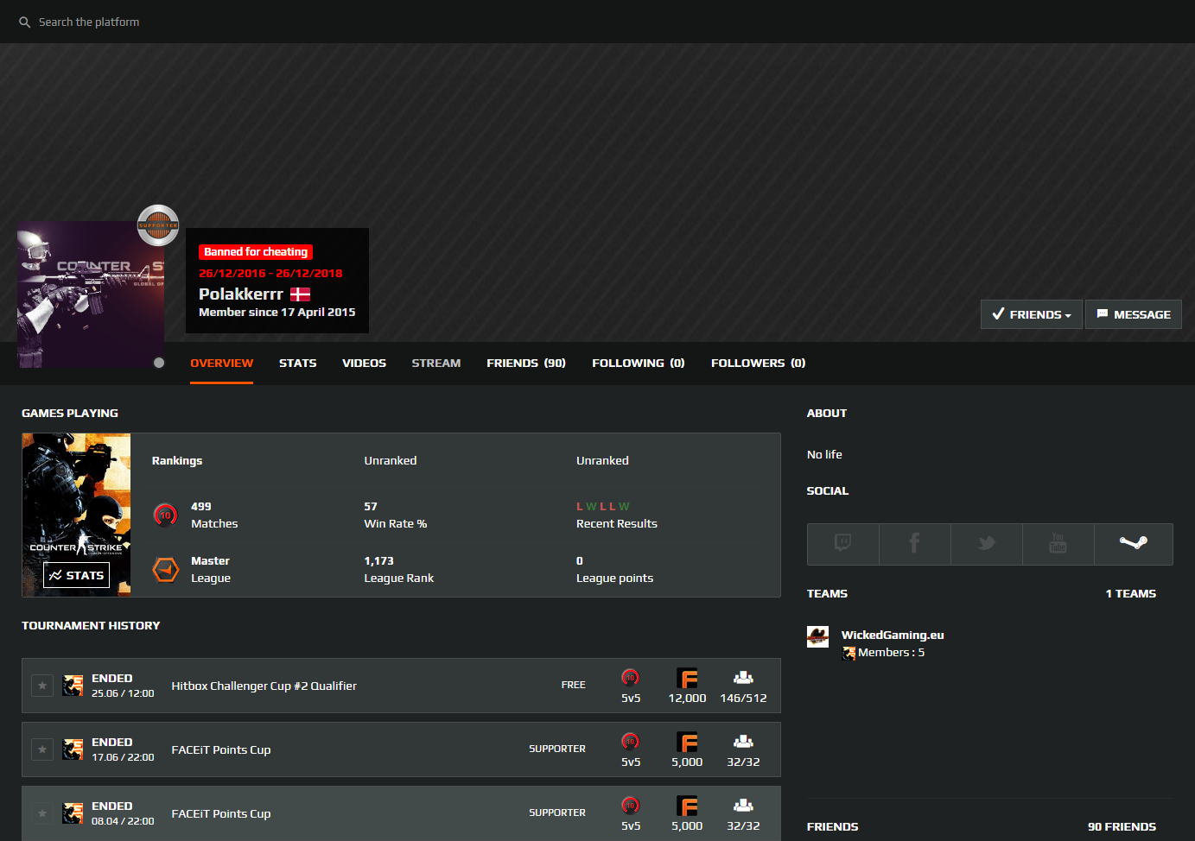This screenshot has height=841, width=1195.
Task: Click CS:GO icon in 08.04 tournament row
Action: 73,813
